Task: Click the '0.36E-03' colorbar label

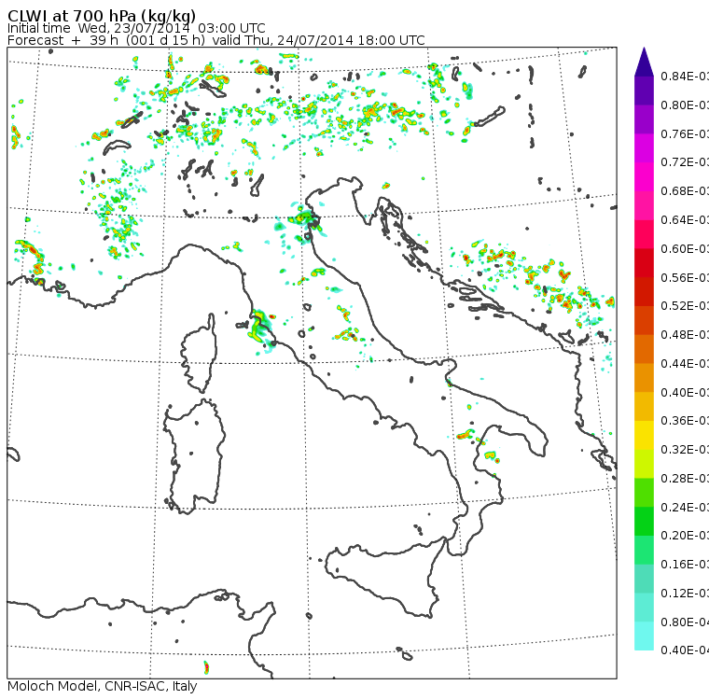Action: point(685,421)
